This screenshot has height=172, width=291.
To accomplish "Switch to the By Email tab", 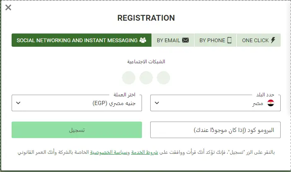I will [x=173, y=41].
